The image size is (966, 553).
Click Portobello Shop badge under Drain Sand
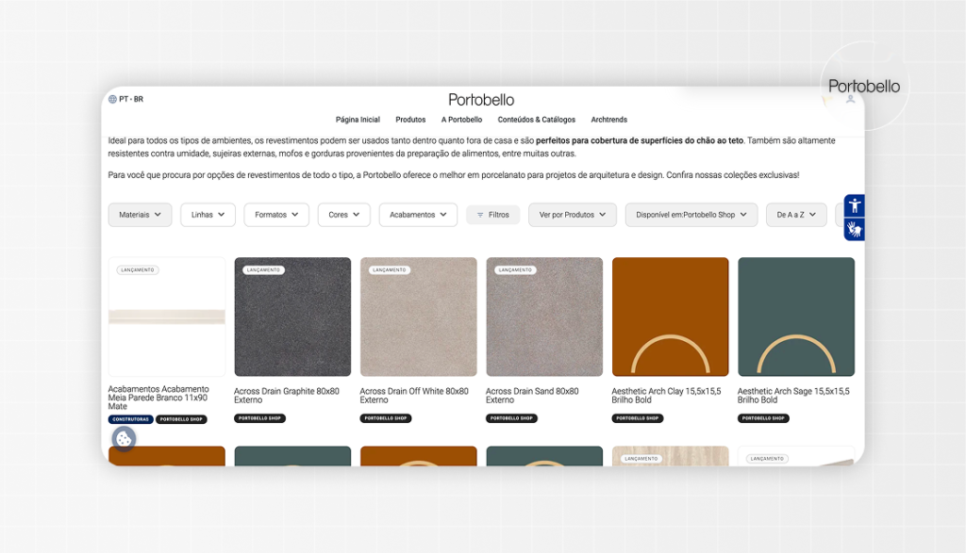click(x=511, y=418)
